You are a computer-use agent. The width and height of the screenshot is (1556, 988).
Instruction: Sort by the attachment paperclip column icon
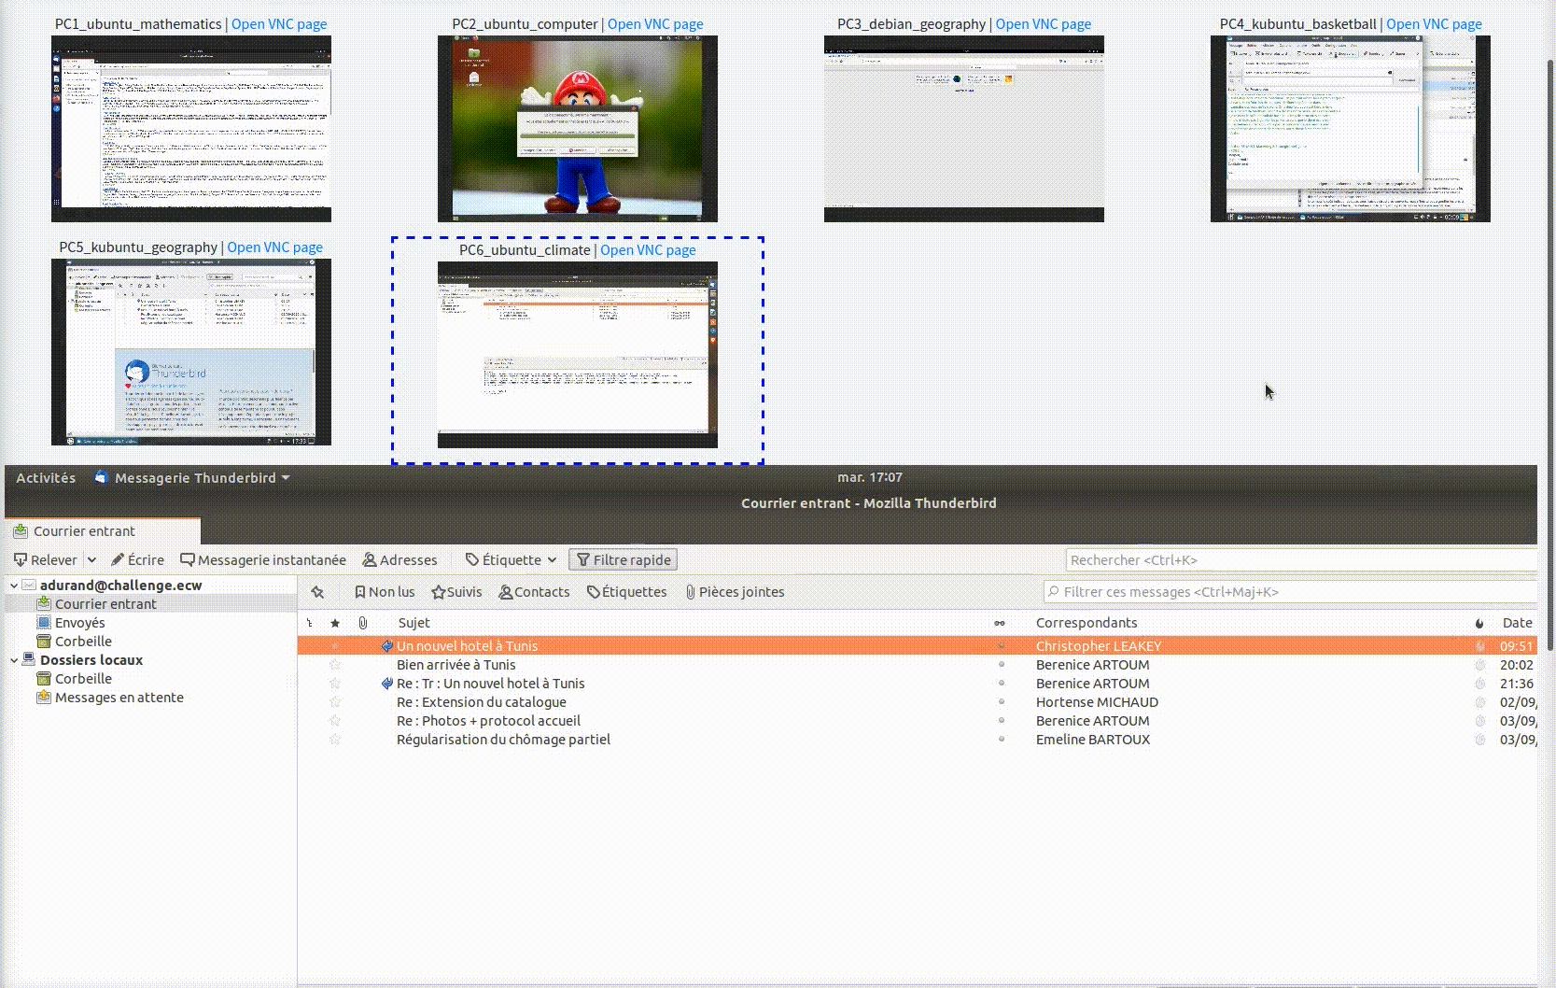(363, 623)
